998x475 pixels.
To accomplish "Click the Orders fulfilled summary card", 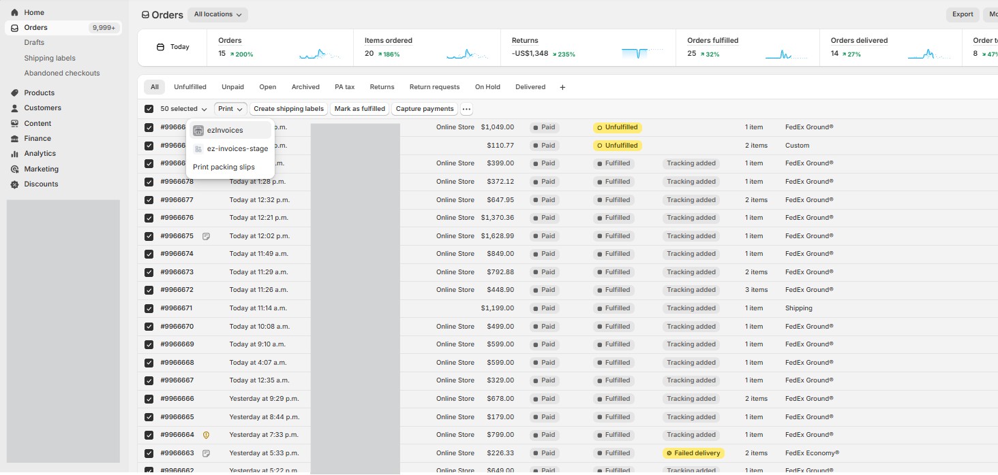I will (x=748, y=48).
